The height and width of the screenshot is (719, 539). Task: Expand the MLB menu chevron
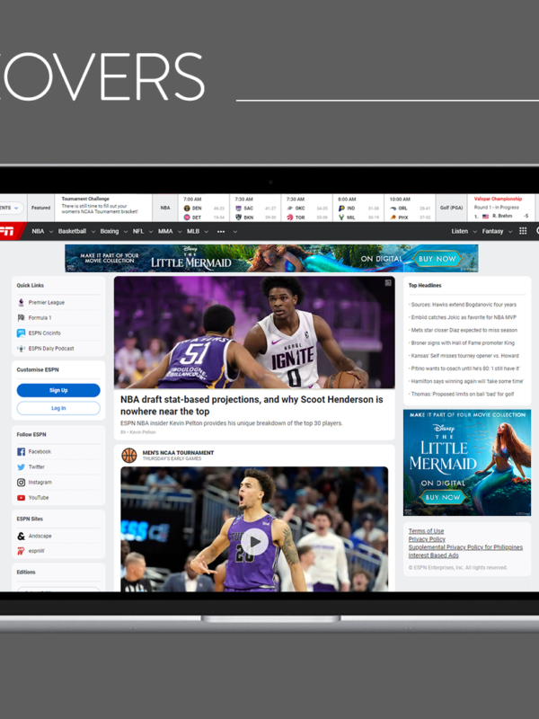[x=207, y=232]
